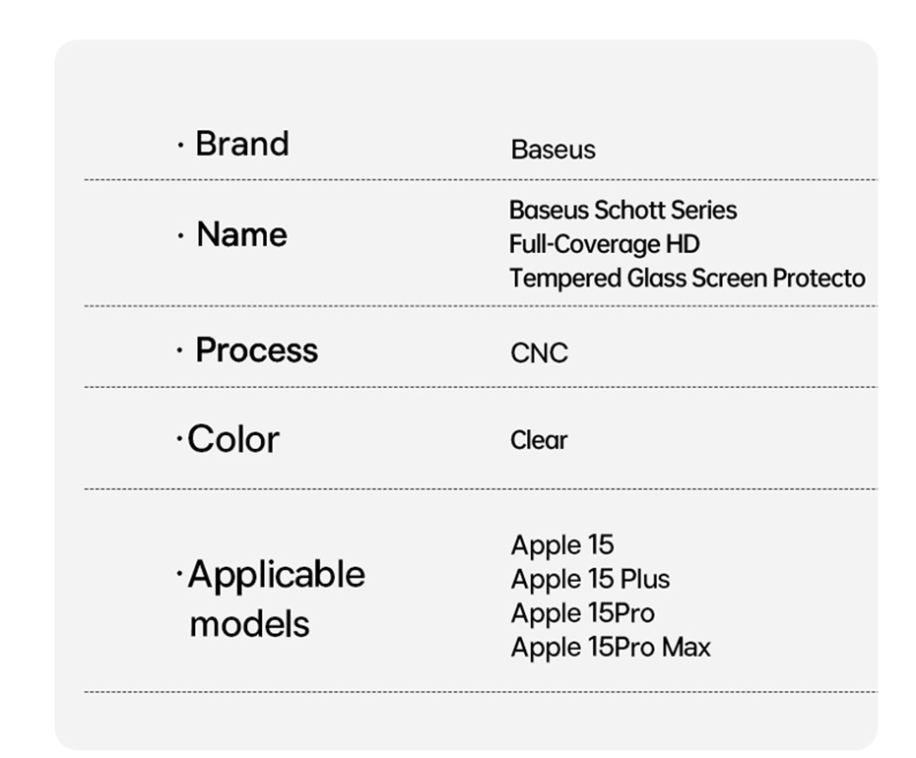Select the 'Apple 15' model entry
Image resolution: width=916 pixels, height=758 pixels.
pyautogui.click(x=561, y=544)
